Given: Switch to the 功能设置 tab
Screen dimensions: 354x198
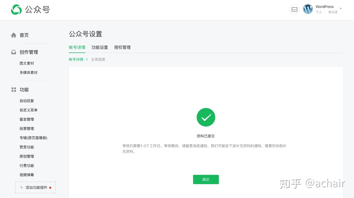Looking at the screenshot, I should point(100,47).
